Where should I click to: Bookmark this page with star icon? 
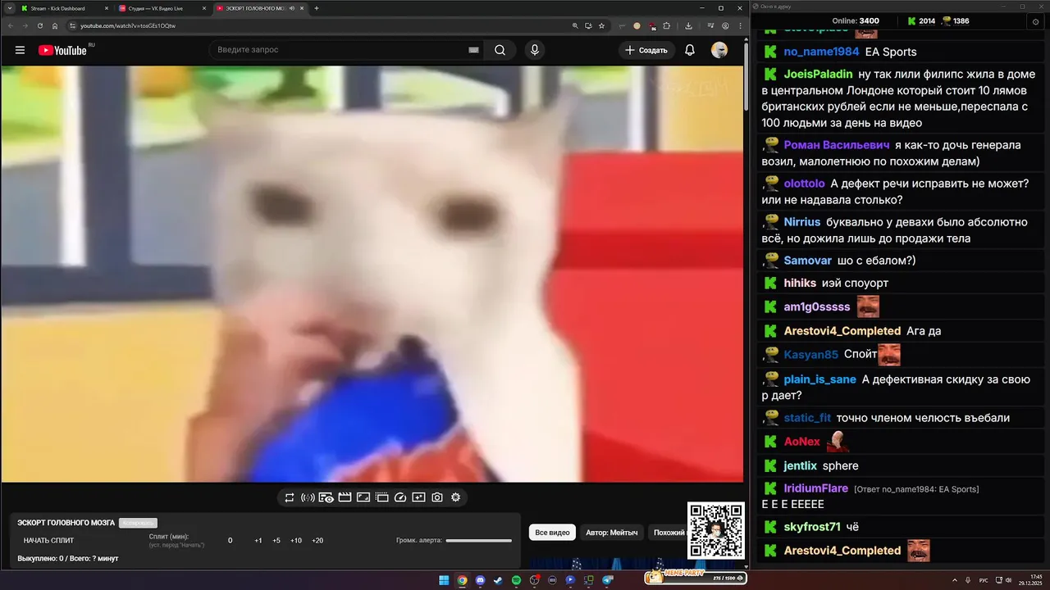click(601, 25)
